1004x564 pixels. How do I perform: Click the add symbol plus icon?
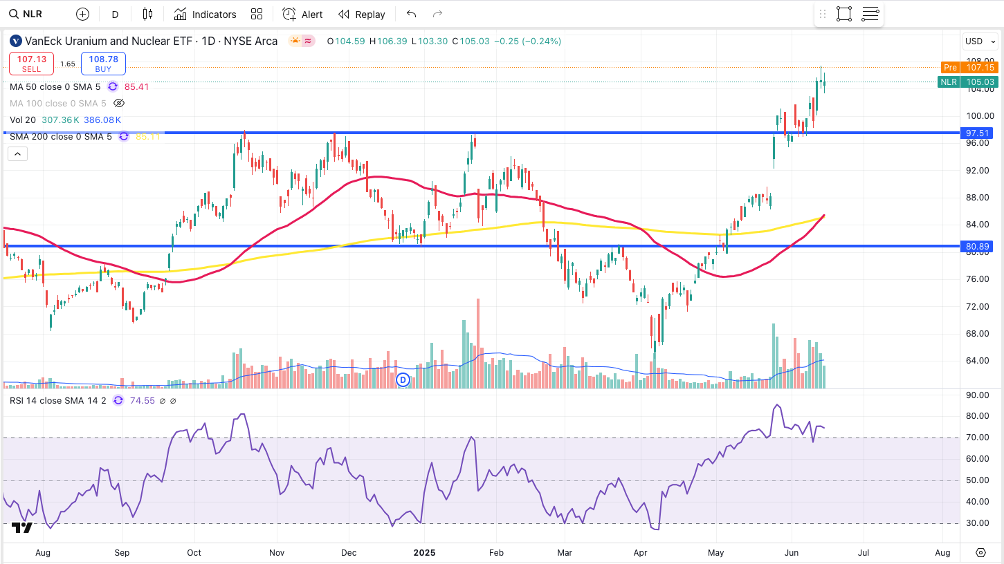82,14
